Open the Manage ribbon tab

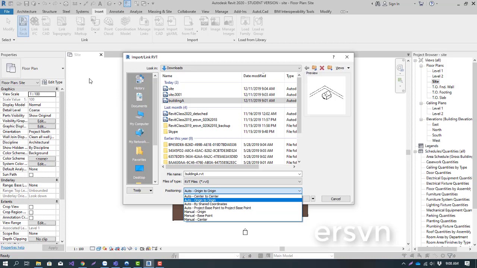[221, 12]
